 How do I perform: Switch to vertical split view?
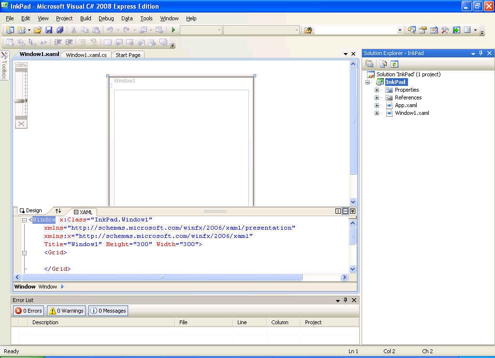[x=338, y=211]
